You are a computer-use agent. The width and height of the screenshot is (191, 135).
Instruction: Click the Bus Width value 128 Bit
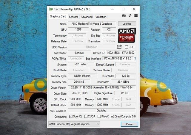pyautogui.click(x=126, y=76)
